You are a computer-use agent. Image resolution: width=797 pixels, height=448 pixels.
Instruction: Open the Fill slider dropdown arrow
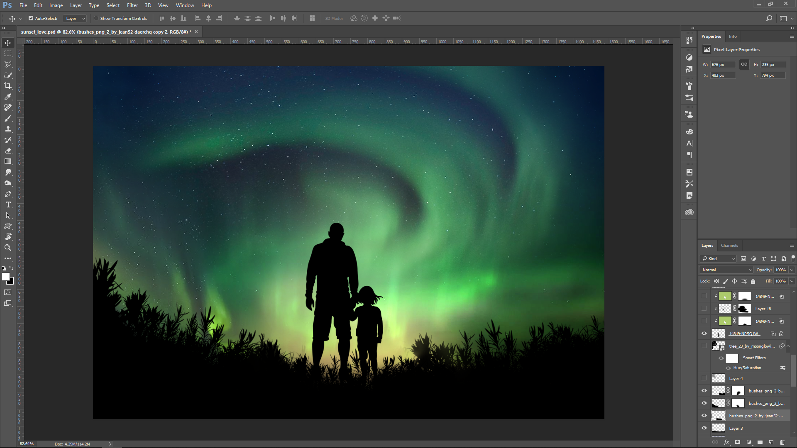(x=792, y=281)
